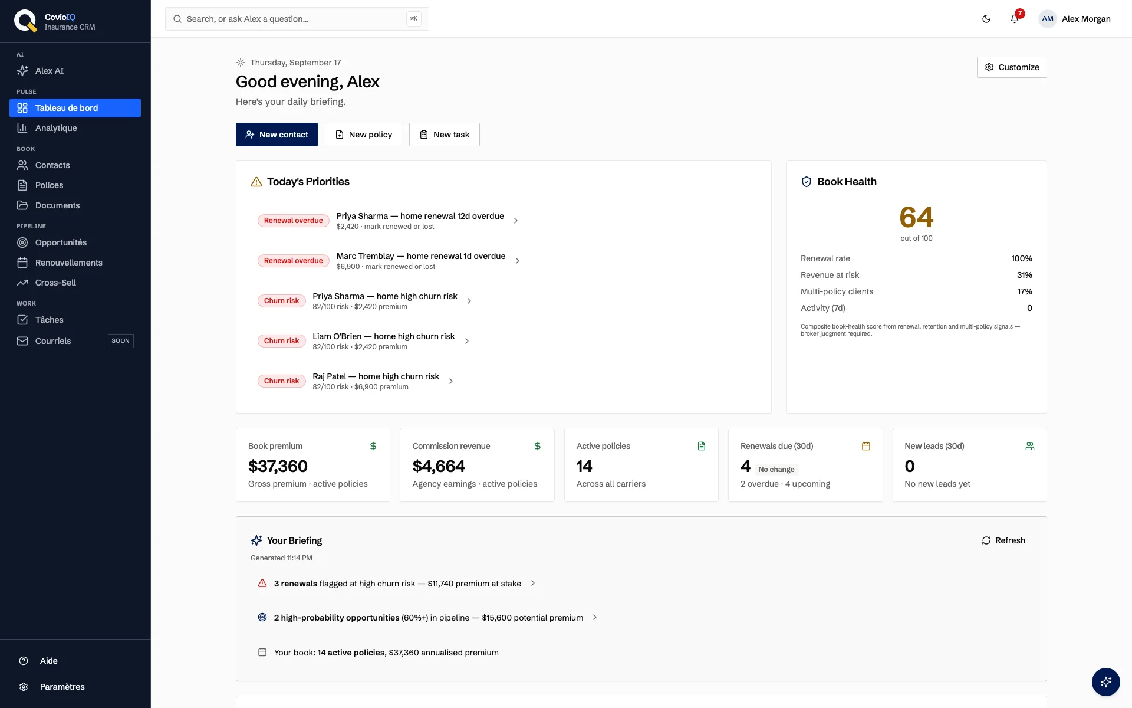
Task: Open Tâches in the sidebar
Action: pos(75,320)
